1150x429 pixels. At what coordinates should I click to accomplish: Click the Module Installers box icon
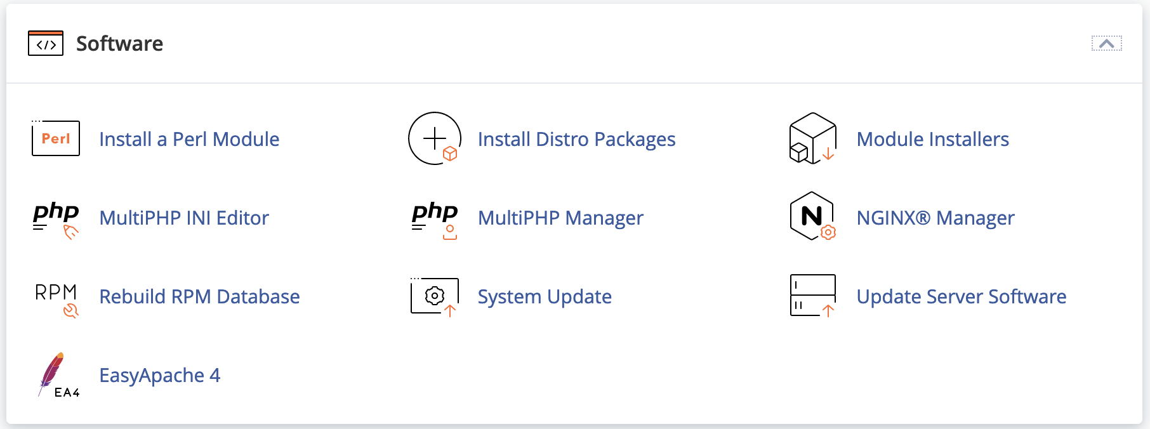[812, 138]
